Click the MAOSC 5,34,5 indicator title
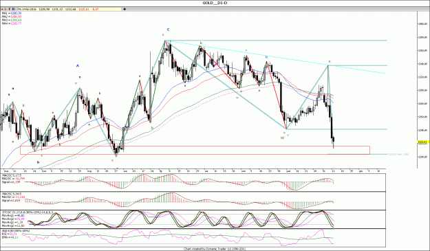 pyautogui.click(x=12, y=194)
